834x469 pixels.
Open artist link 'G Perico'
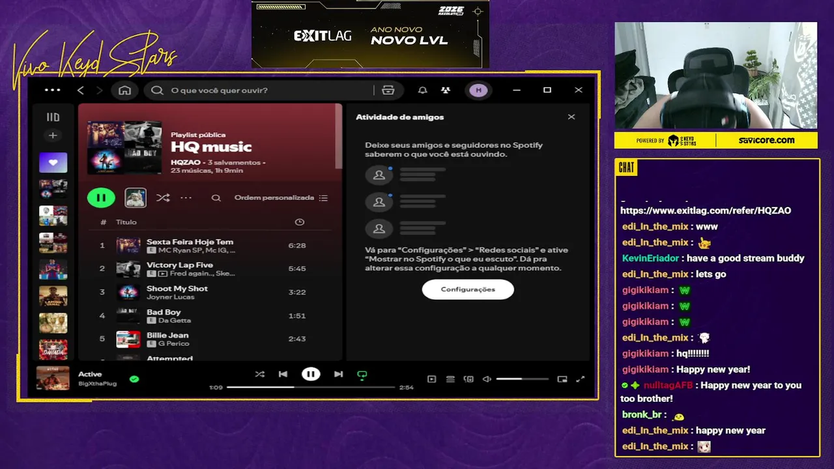coord(173,343)
